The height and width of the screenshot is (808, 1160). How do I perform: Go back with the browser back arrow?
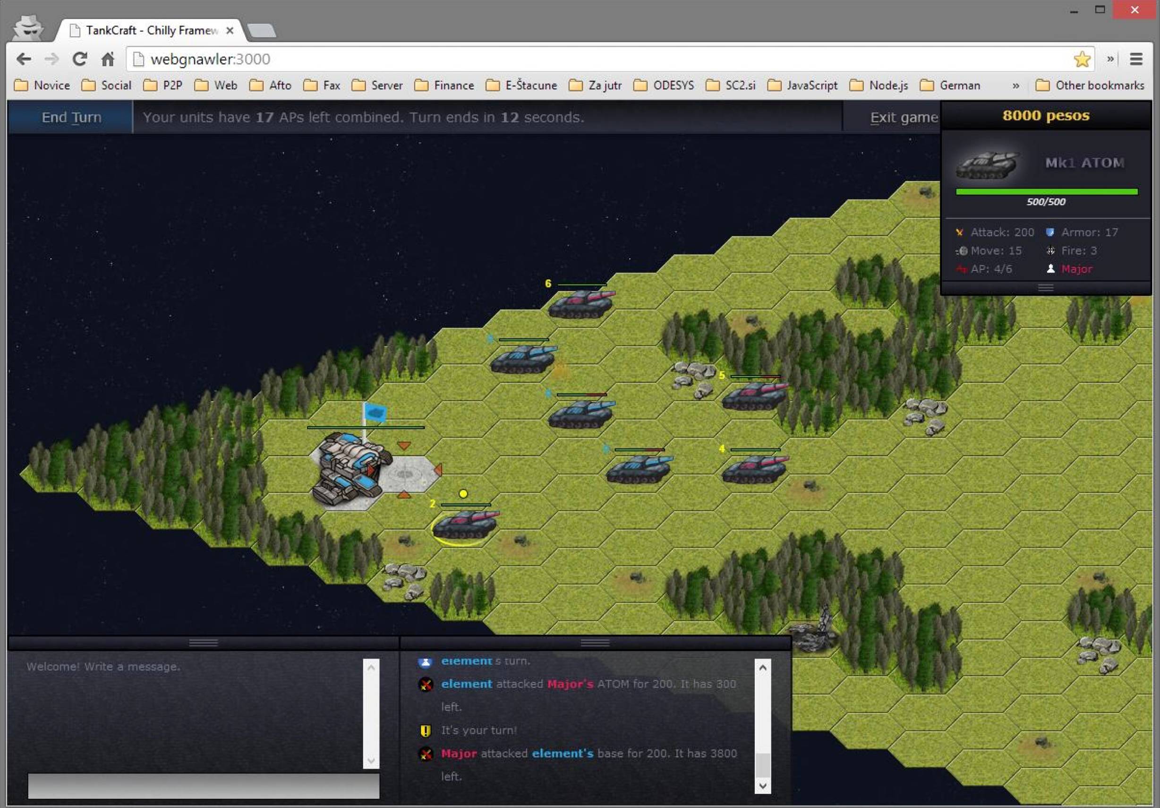pyautogui.click(x=23, y=59)
